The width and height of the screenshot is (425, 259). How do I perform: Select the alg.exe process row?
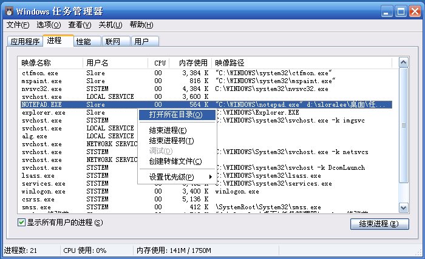(206, 136)
